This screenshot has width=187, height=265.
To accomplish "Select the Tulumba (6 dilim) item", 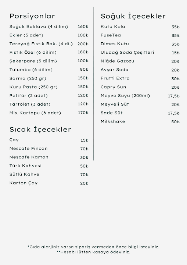I will 31,70.
